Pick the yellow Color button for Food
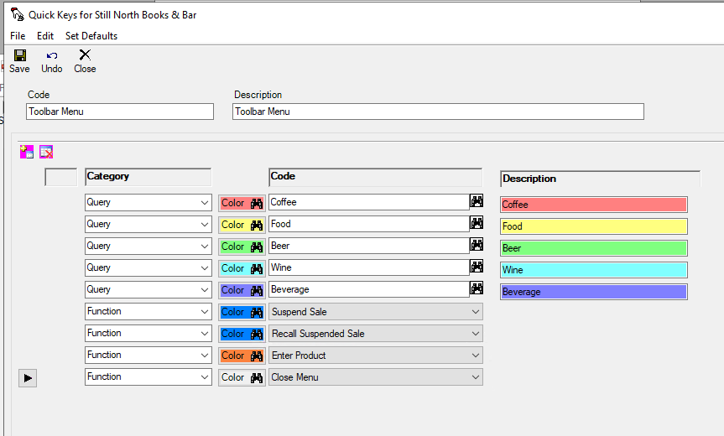This screenshot has height=436, width=724. pyautogui.click(x=242, y=225)
